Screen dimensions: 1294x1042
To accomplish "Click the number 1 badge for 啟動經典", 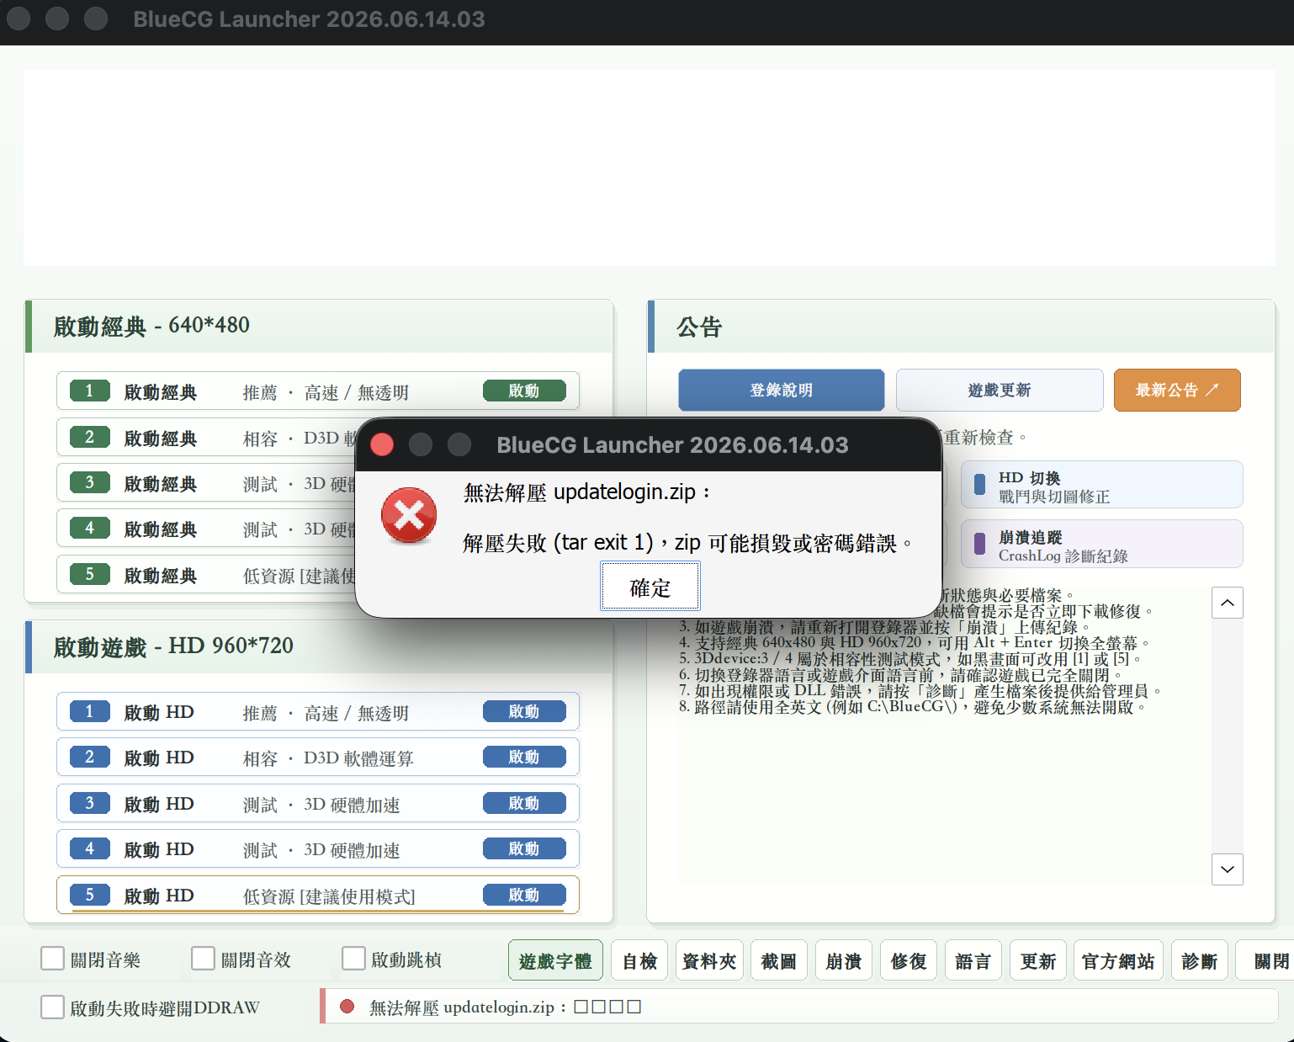I will (x=89, y=391).
